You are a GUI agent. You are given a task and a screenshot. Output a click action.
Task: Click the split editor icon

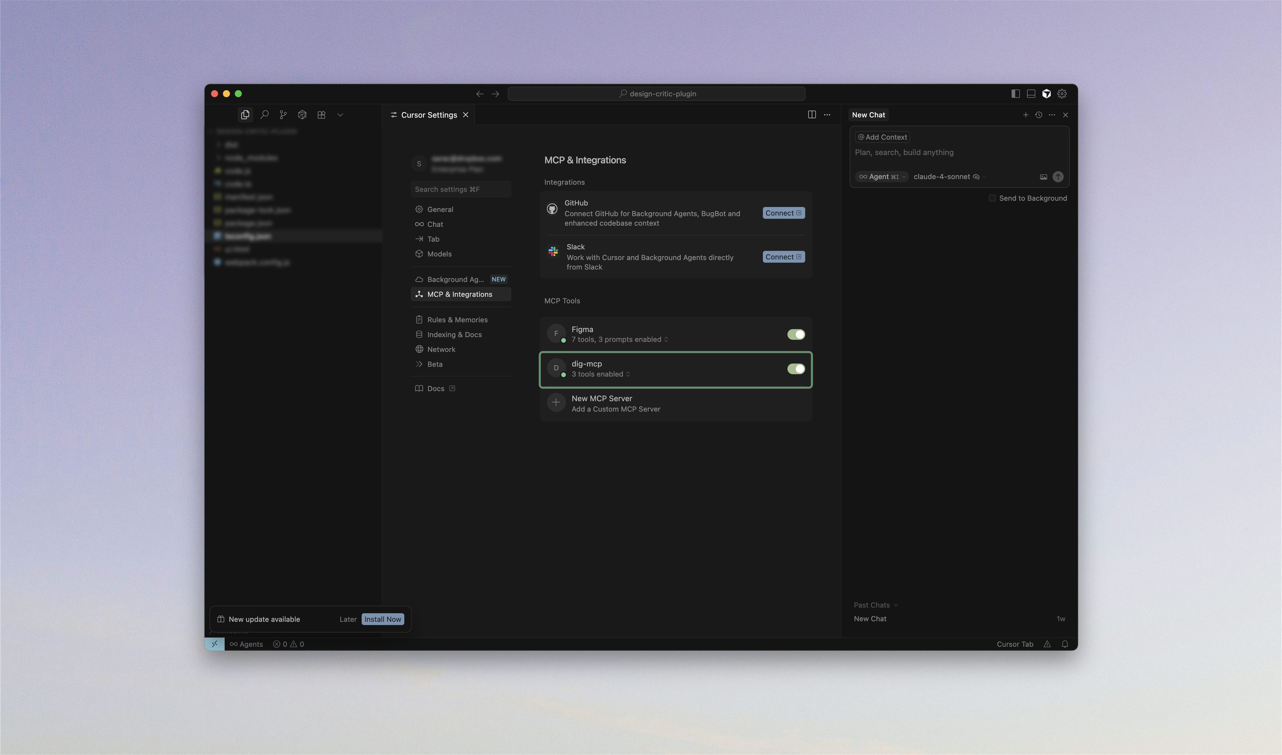click(x=812, y=115)
